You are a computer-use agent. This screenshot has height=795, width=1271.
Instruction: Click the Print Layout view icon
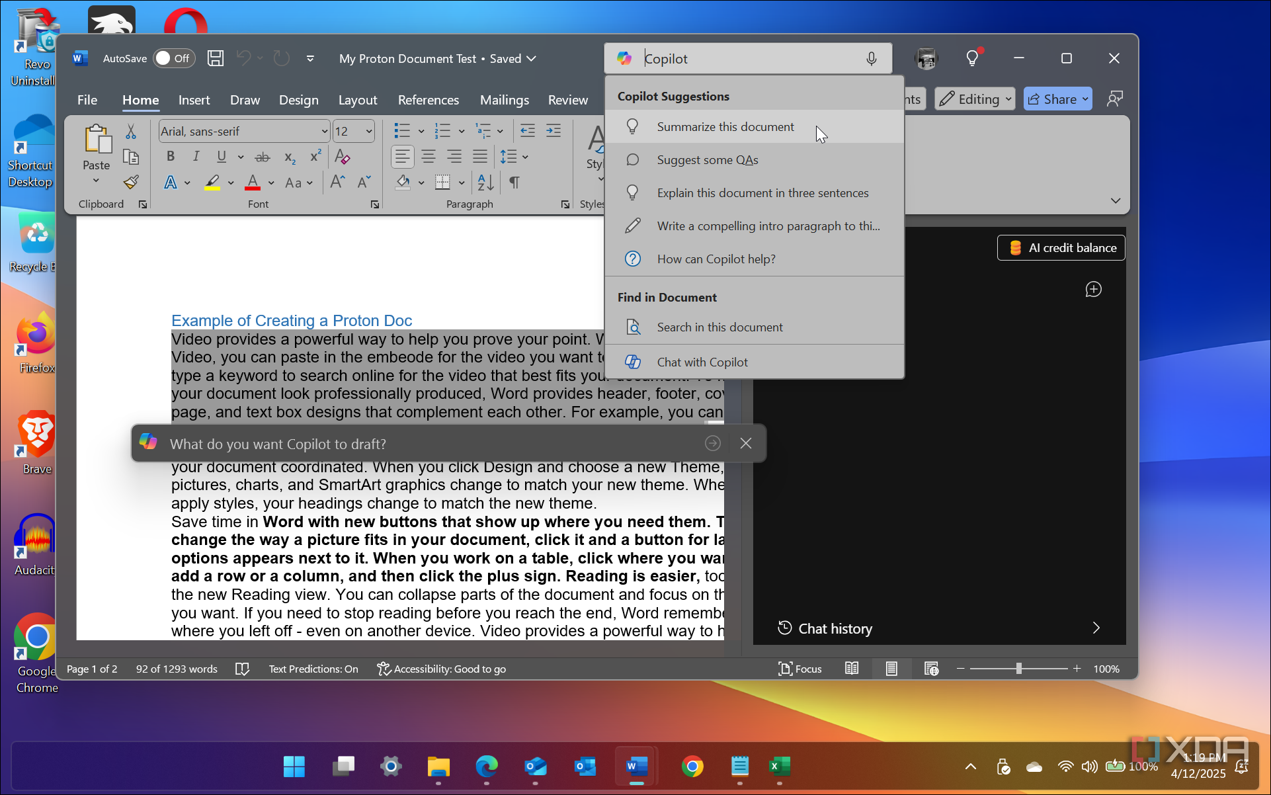pyautogui.click(x=891, y=669)
